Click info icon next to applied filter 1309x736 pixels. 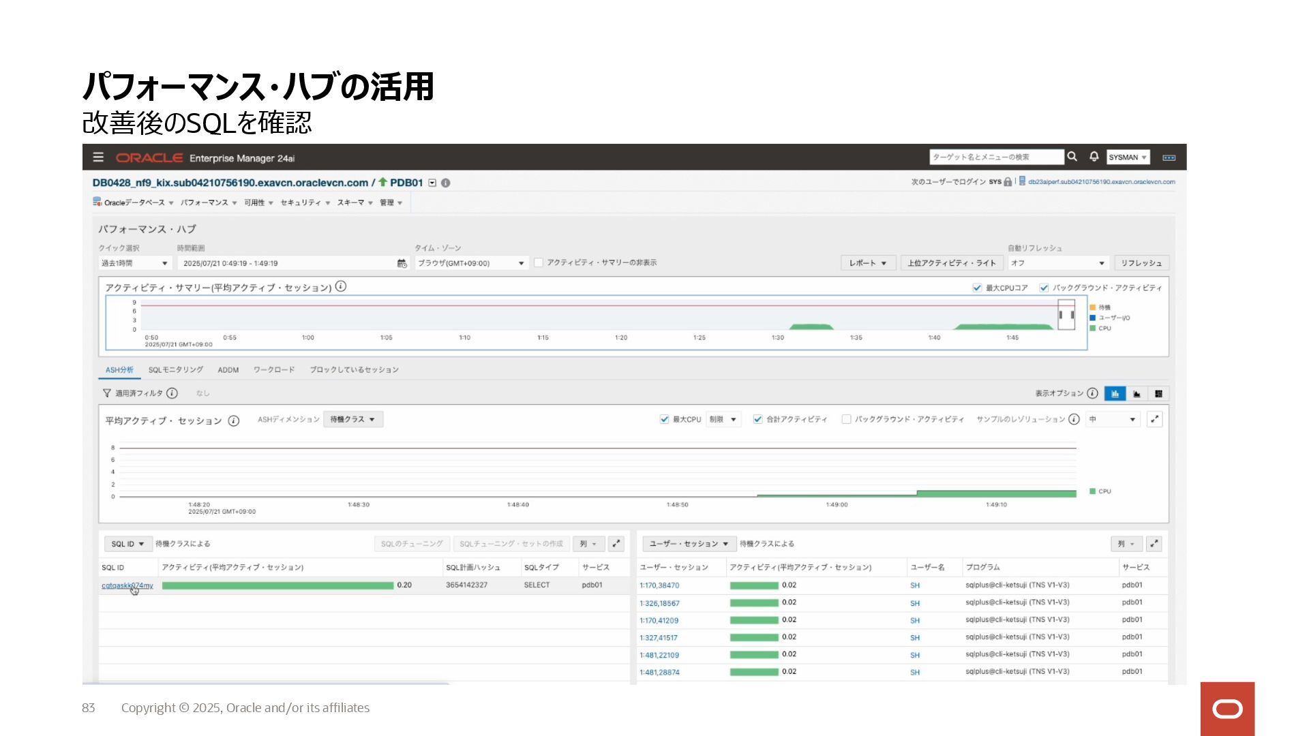click(172, 393)
